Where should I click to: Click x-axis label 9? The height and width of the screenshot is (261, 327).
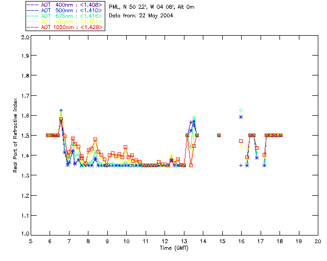(107, 241)
